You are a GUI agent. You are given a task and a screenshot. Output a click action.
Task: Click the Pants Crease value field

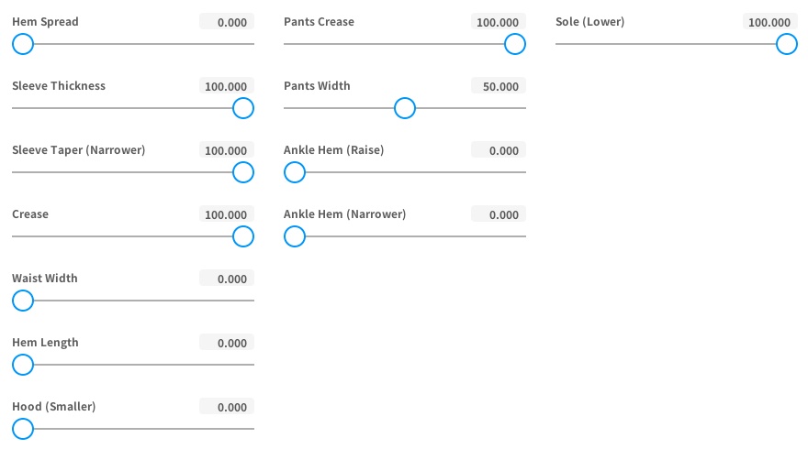tap(499, 22)
